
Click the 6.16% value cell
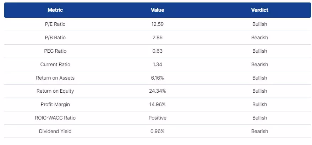[157, 78]
